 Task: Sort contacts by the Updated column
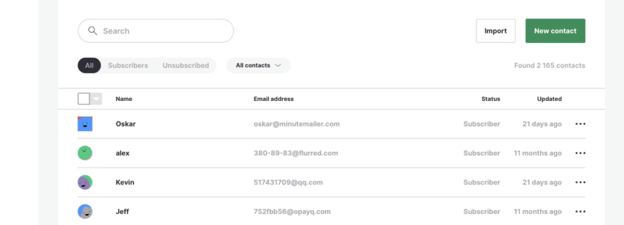tap(549, 99)
